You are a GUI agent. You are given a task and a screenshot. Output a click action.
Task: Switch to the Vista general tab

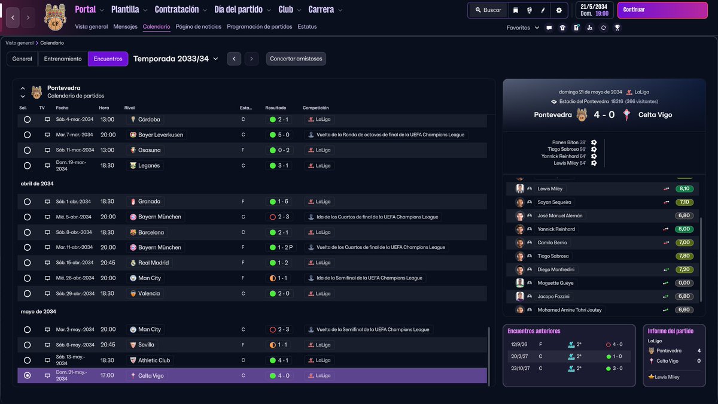[x=92, y=27]
